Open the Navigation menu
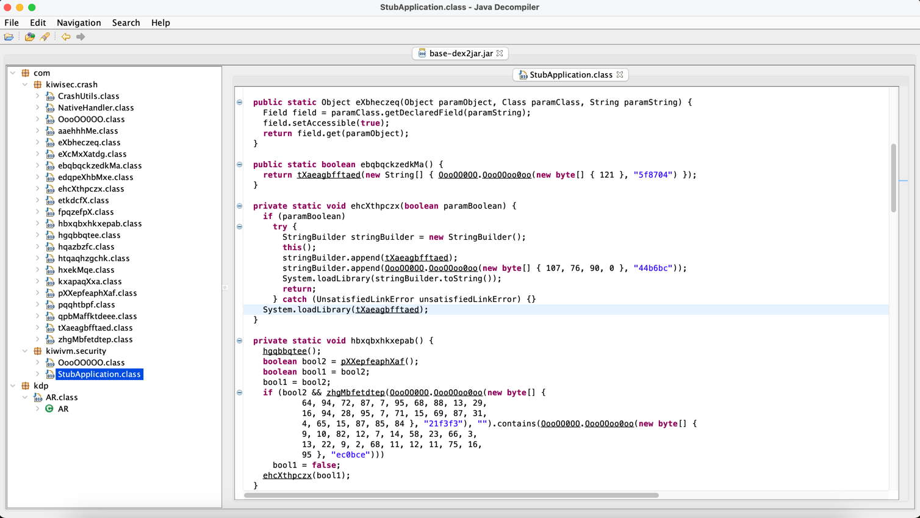Screen dimensions: 920x518 click(79, 23)
